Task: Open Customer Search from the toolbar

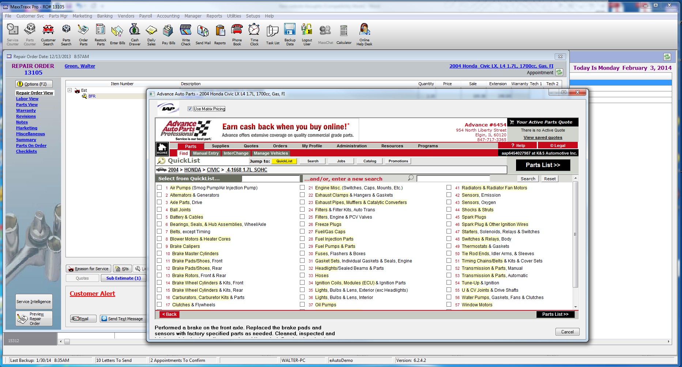Action: 48,34
